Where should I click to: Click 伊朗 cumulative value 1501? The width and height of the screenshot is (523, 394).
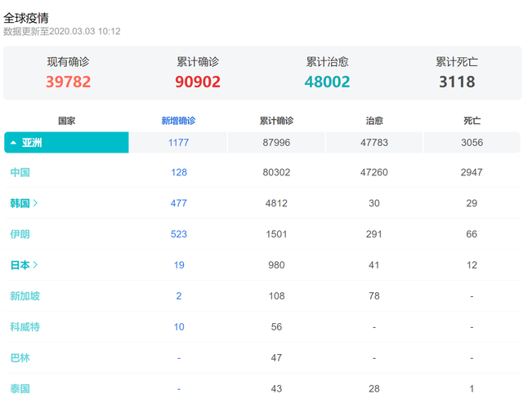coord(276,234)
